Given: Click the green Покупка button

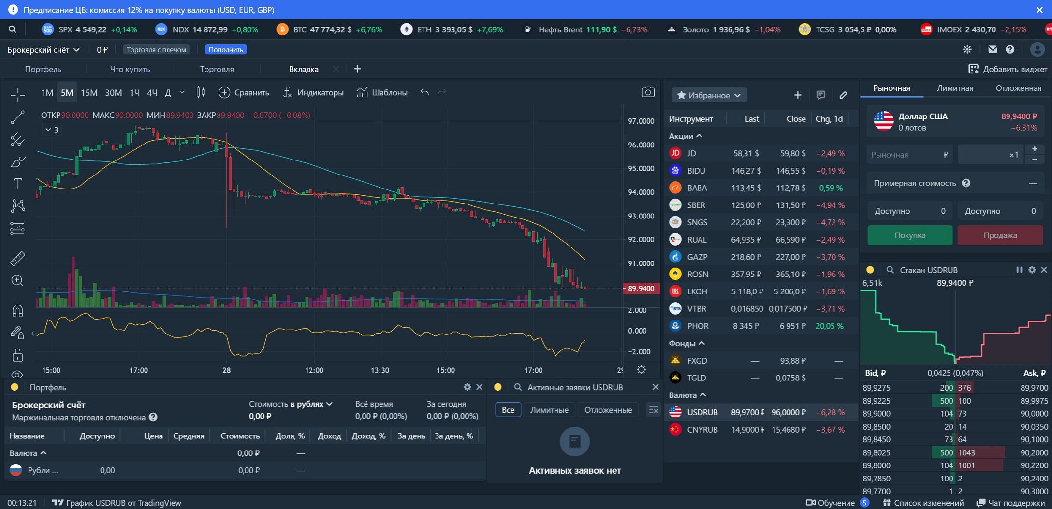Looking at the screenshot, I should 910,235.
